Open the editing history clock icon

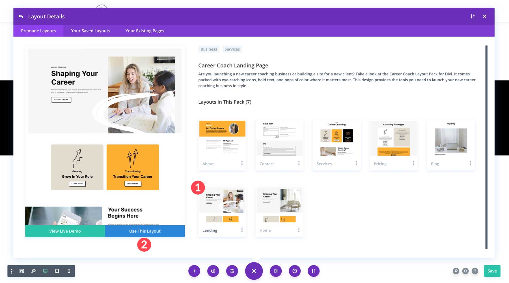(295, 271)
